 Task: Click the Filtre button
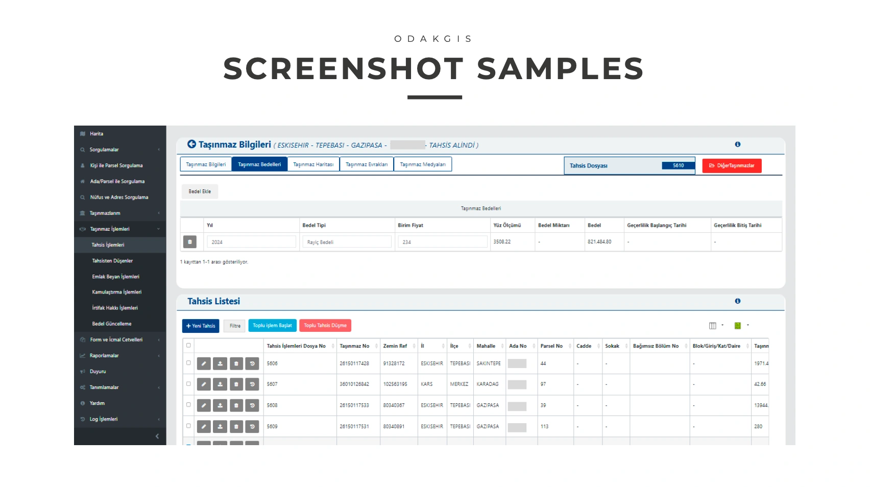(235, 326)
